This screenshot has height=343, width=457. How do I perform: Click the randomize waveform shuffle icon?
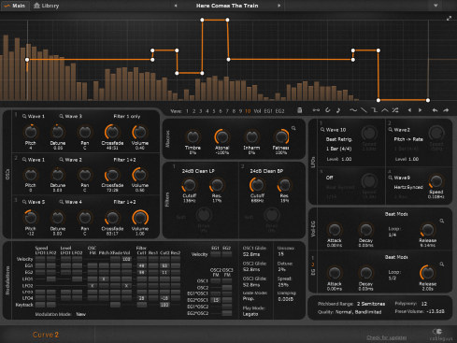395,110
